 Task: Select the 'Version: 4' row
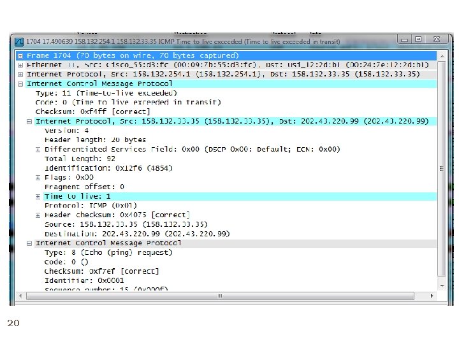[x=66, y=131]
